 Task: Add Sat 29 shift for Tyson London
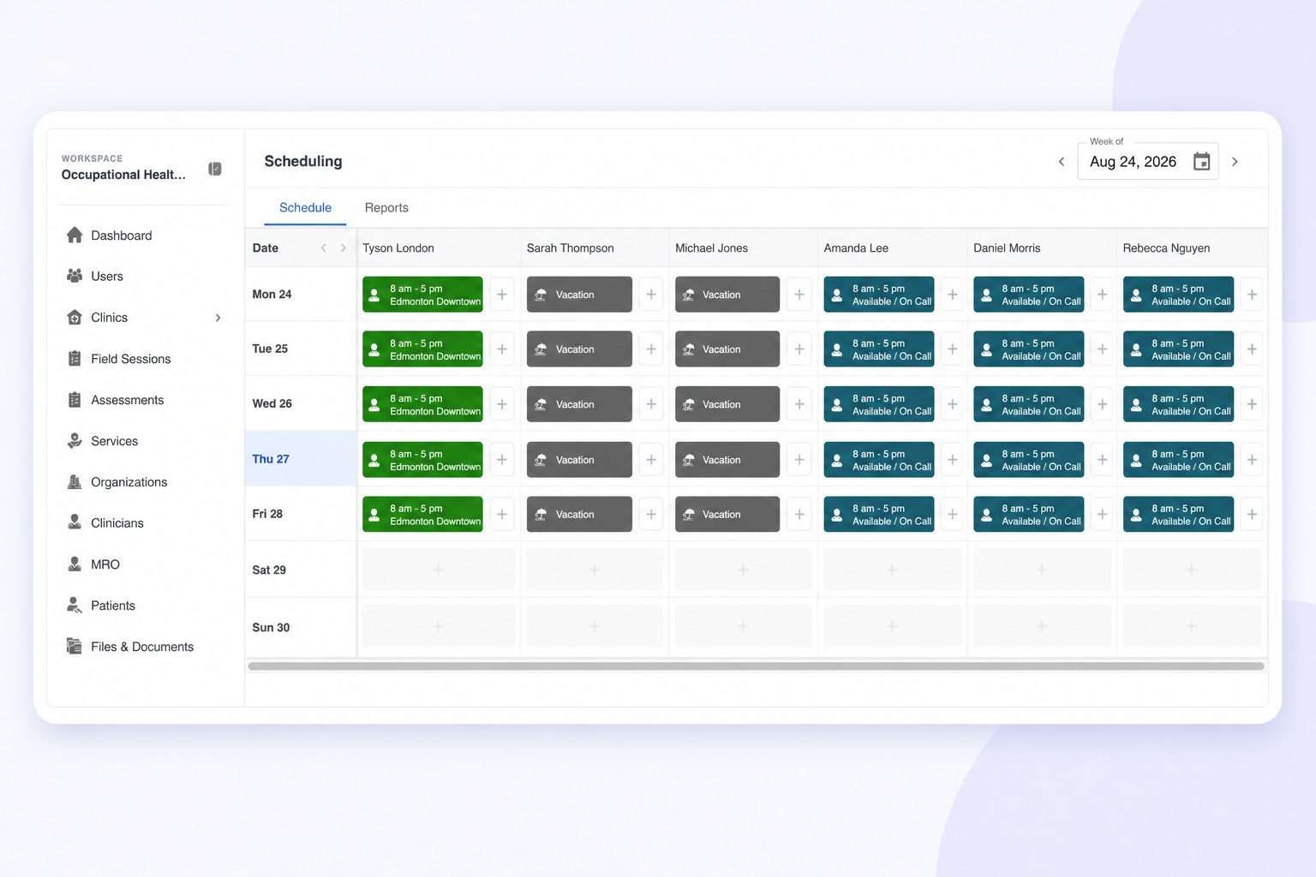pyautogui.click(x=439, y=570)
